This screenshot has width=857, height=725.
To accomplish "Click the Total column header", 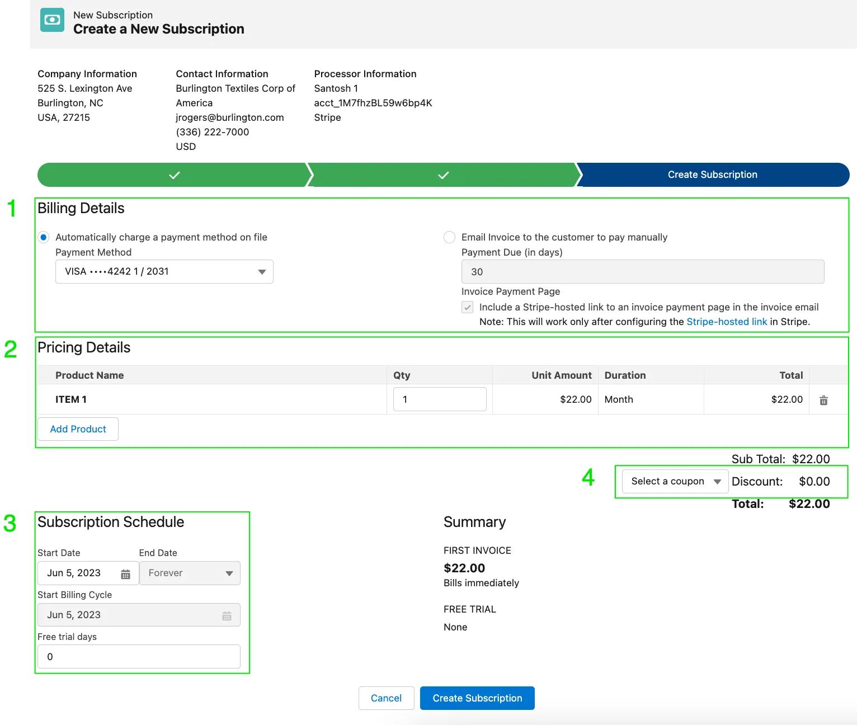I will [x=791, y=375].
